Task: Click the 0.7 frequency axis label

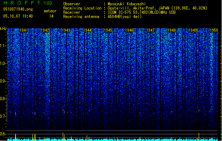Action: pyautogui.click(x=3, y=116)
